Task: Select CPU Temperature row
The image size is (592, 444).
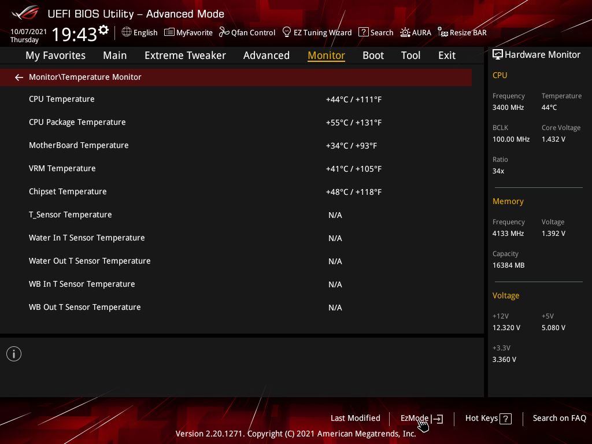Action: tap(236, 99)
